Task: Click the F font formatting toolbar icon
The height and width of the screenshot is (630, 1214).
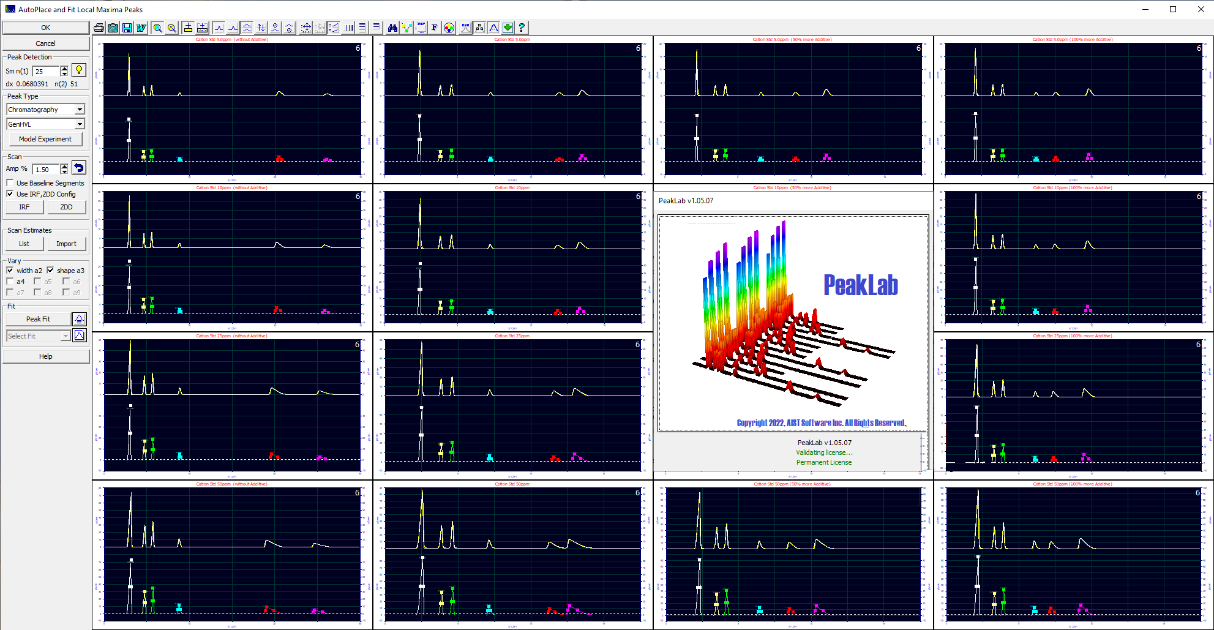Action: pos(434,27)
